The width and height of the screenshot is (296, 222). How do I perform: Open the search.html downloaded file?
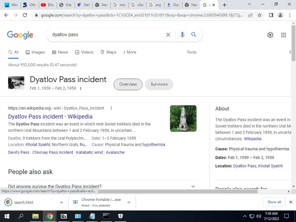[24, 202]
